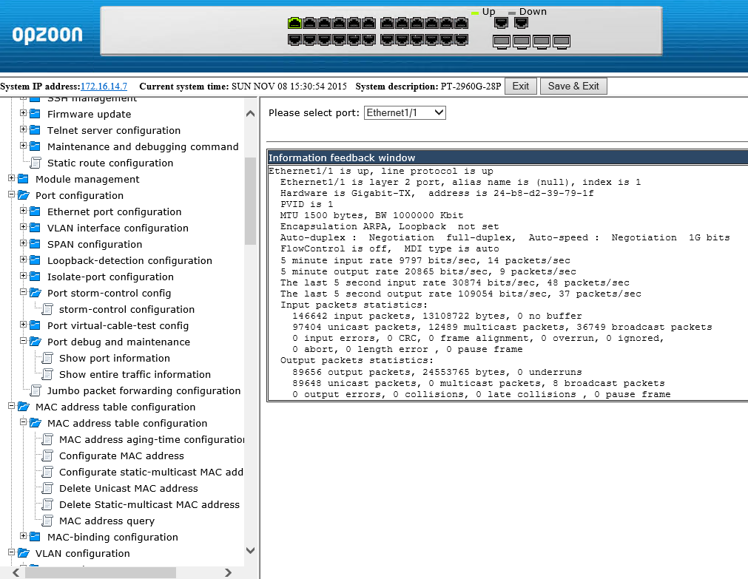Screen dimensions: 748x579
Task: Click folder icon beside Isolate-port configuration
Action: pyautogui.click(x=35, y=276)
